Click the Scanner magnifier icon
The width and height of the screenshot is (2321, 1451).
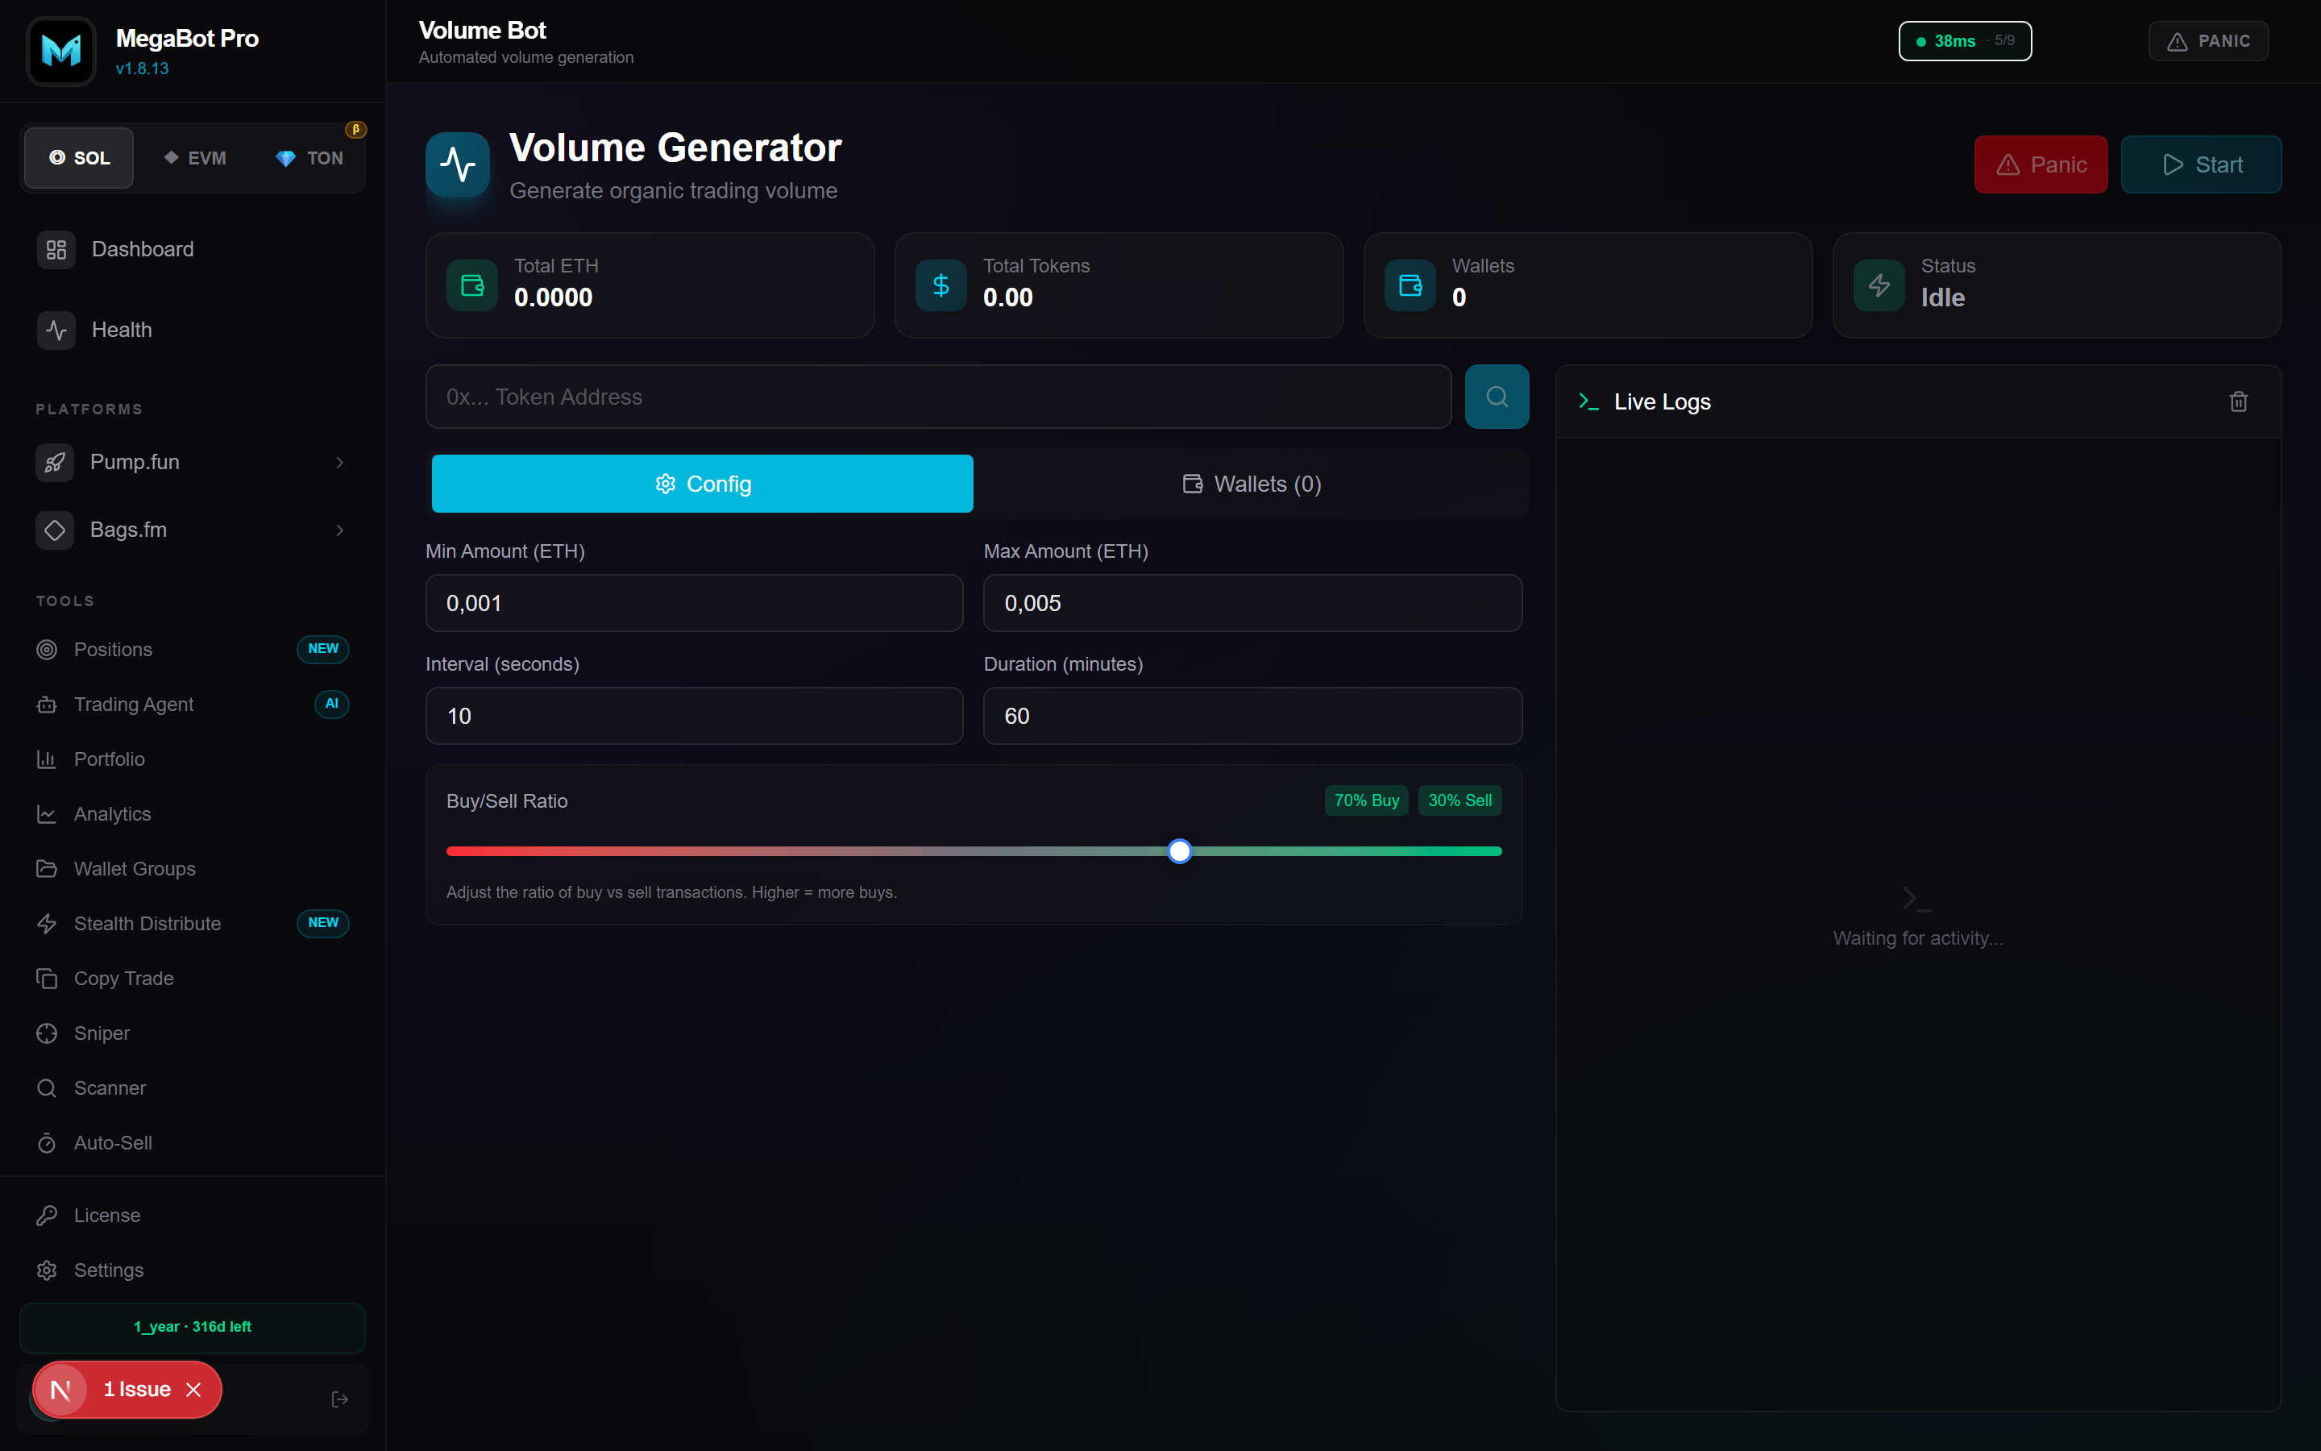tap(46, 1088)
